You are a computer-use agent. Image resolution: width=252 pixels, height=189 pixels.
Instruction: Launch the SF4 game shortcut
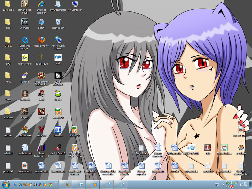tap(41, 113)
